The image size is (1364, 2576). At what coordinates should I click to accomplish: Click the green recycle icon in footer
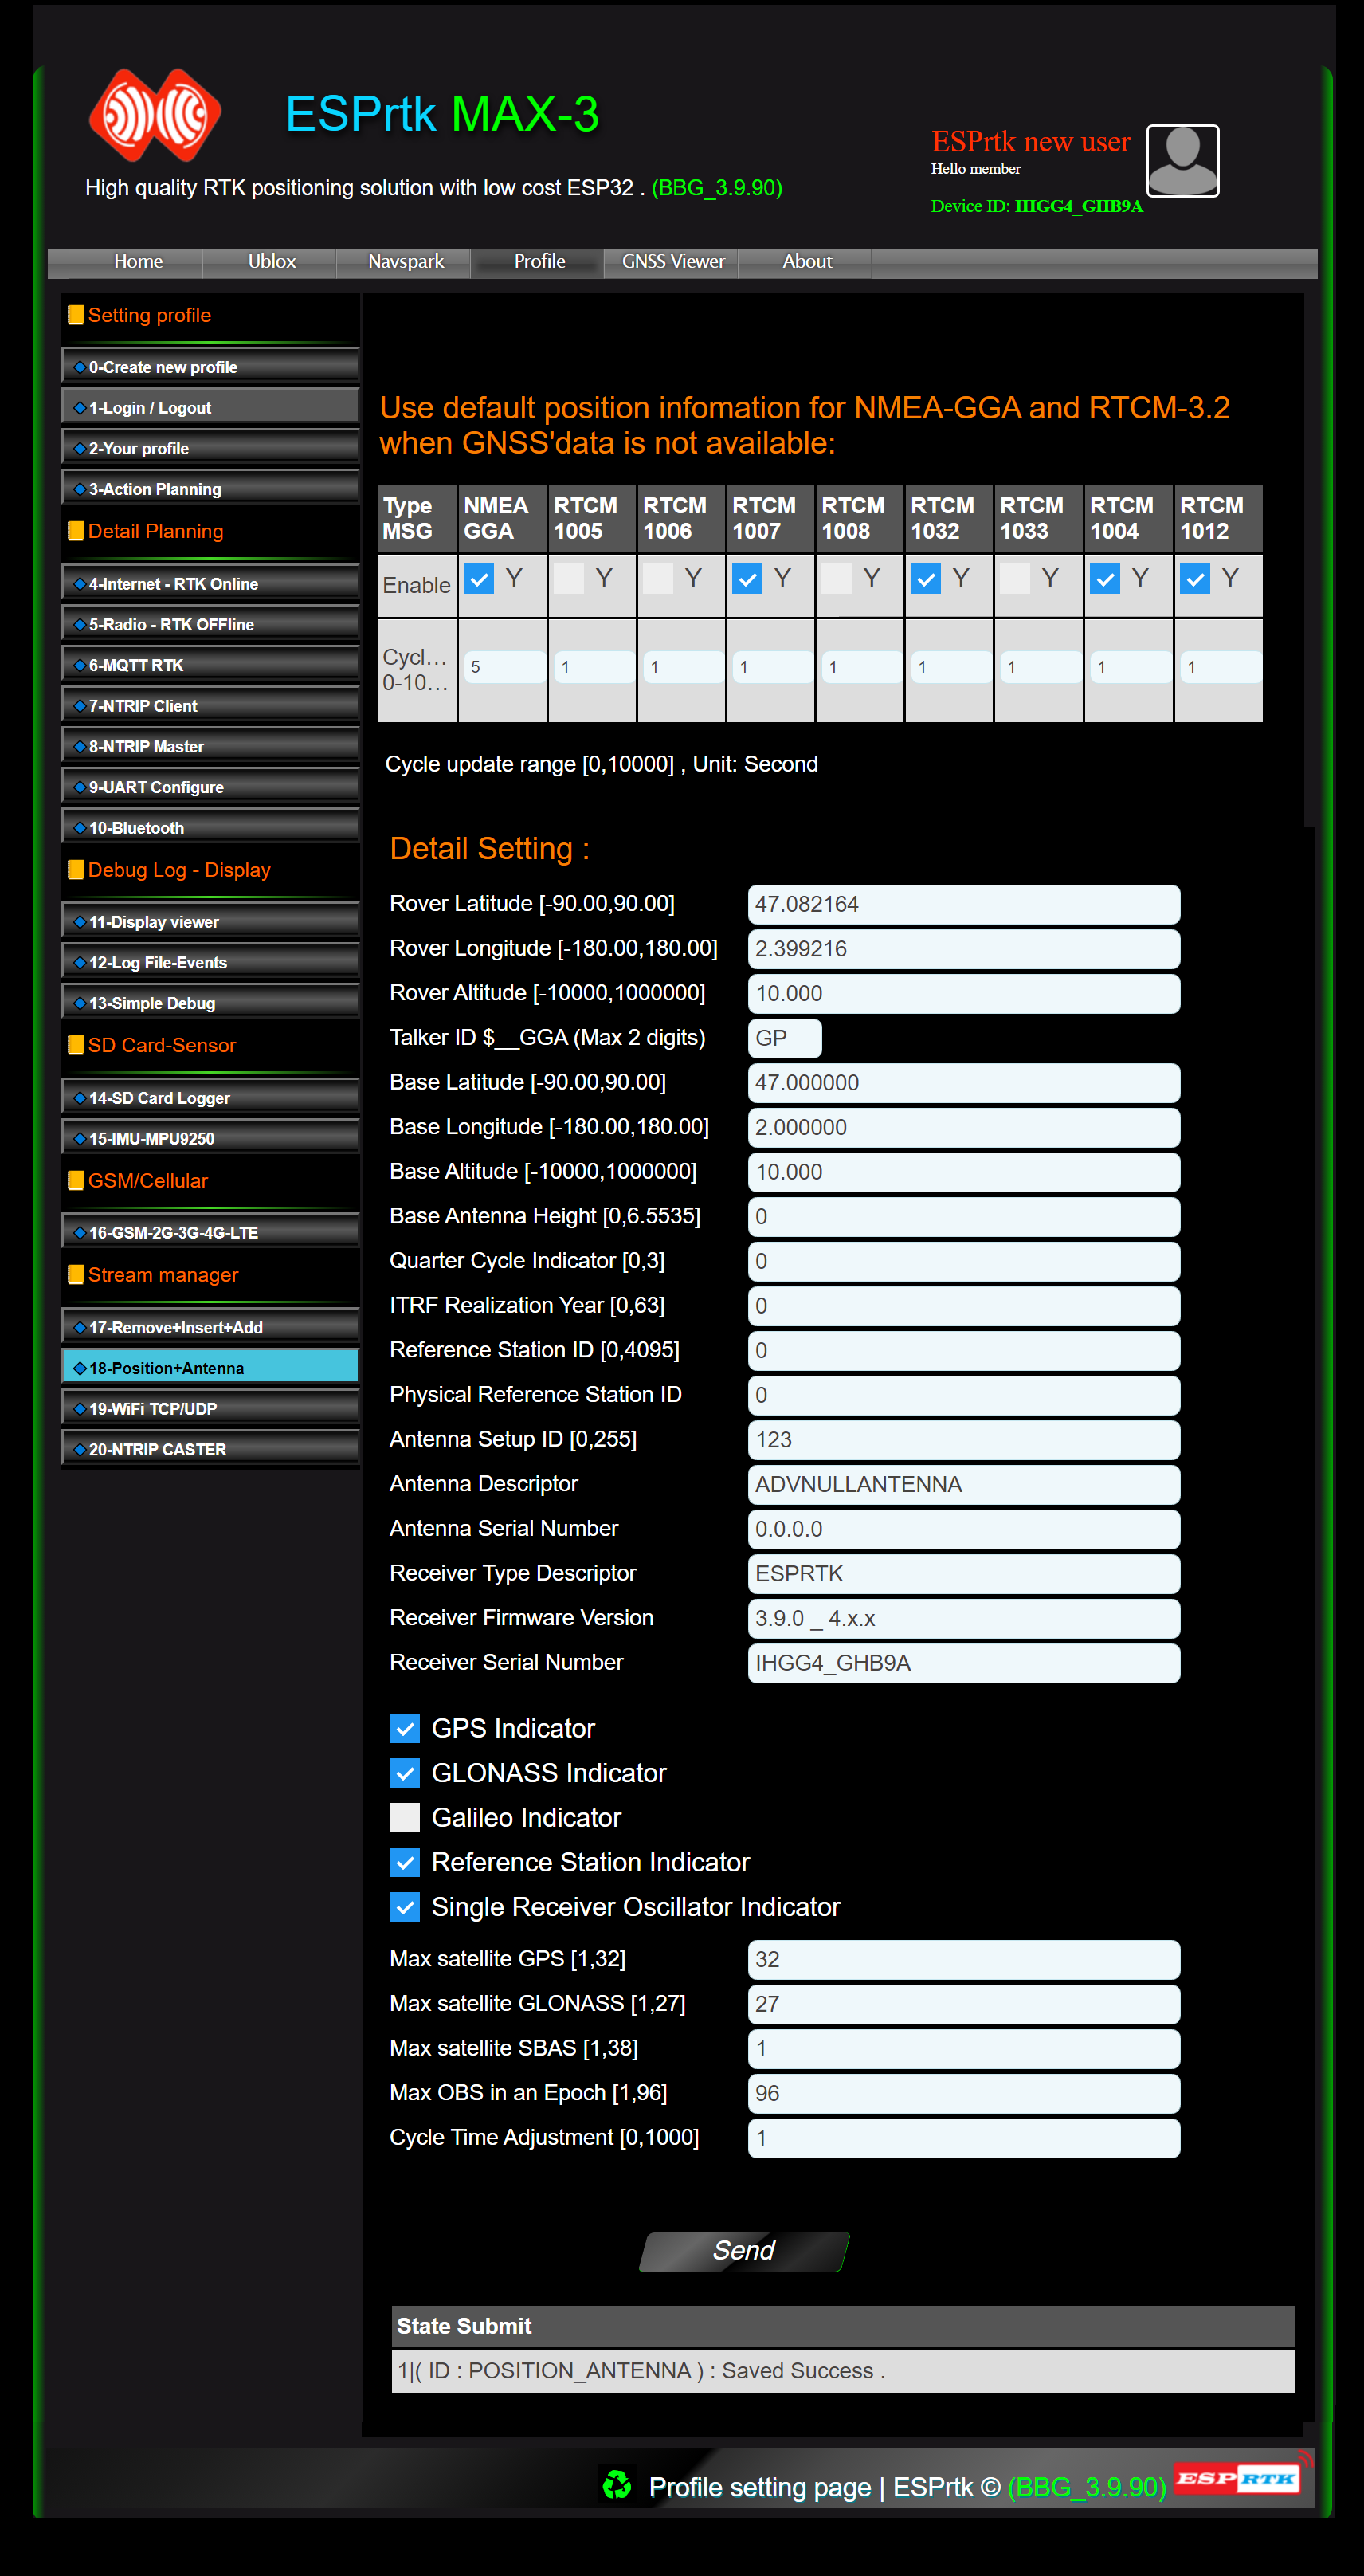point(617,2485)
